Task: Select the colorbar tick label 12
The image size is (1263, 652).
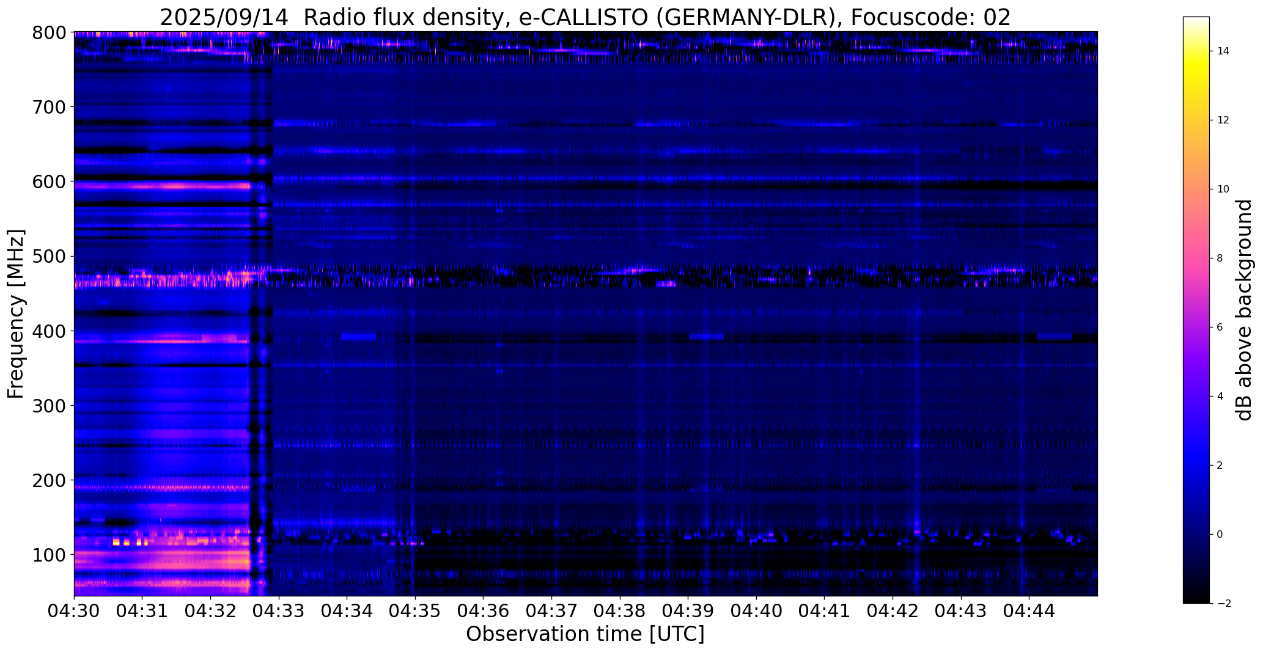Action: 1223,120
